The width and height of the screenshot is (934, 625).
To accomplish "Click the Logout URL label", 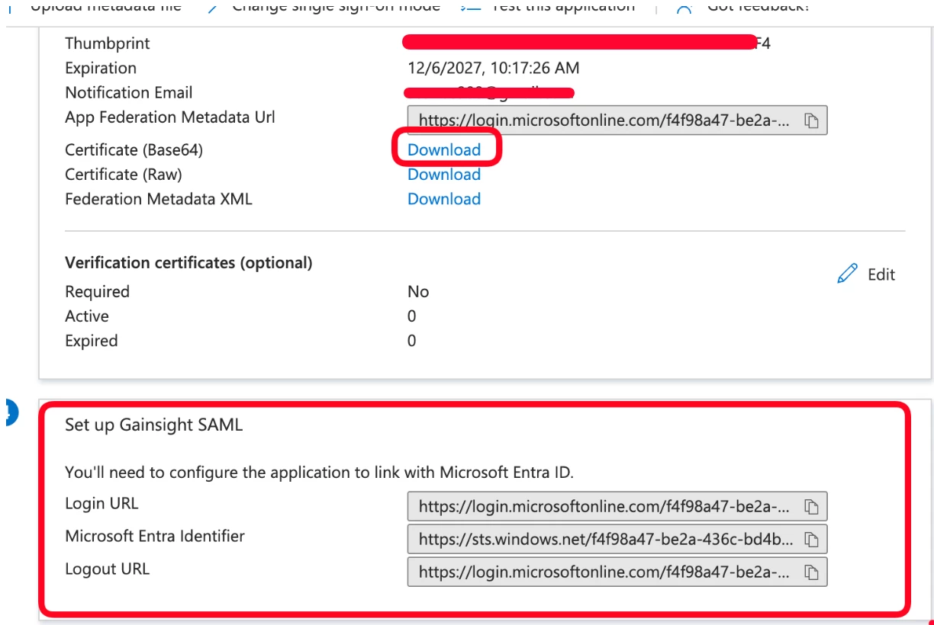I will [x=107, y=569].
